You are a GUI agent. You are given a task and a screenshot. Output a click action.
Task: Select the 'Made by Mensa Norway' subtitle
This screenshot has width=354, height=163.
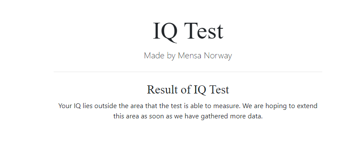click(x=188, y=55)
